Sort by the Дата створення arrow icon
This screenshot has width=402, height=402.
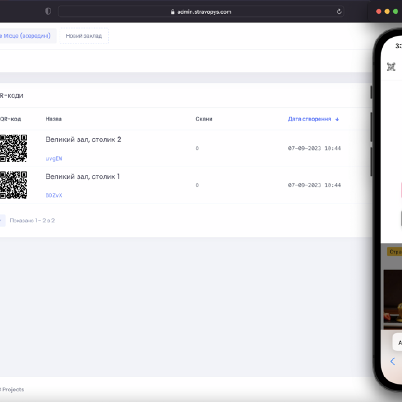[x=337, y=119]
